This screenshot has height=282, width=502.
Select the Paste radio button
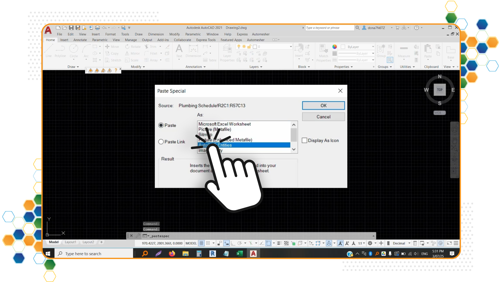(161, 125)
